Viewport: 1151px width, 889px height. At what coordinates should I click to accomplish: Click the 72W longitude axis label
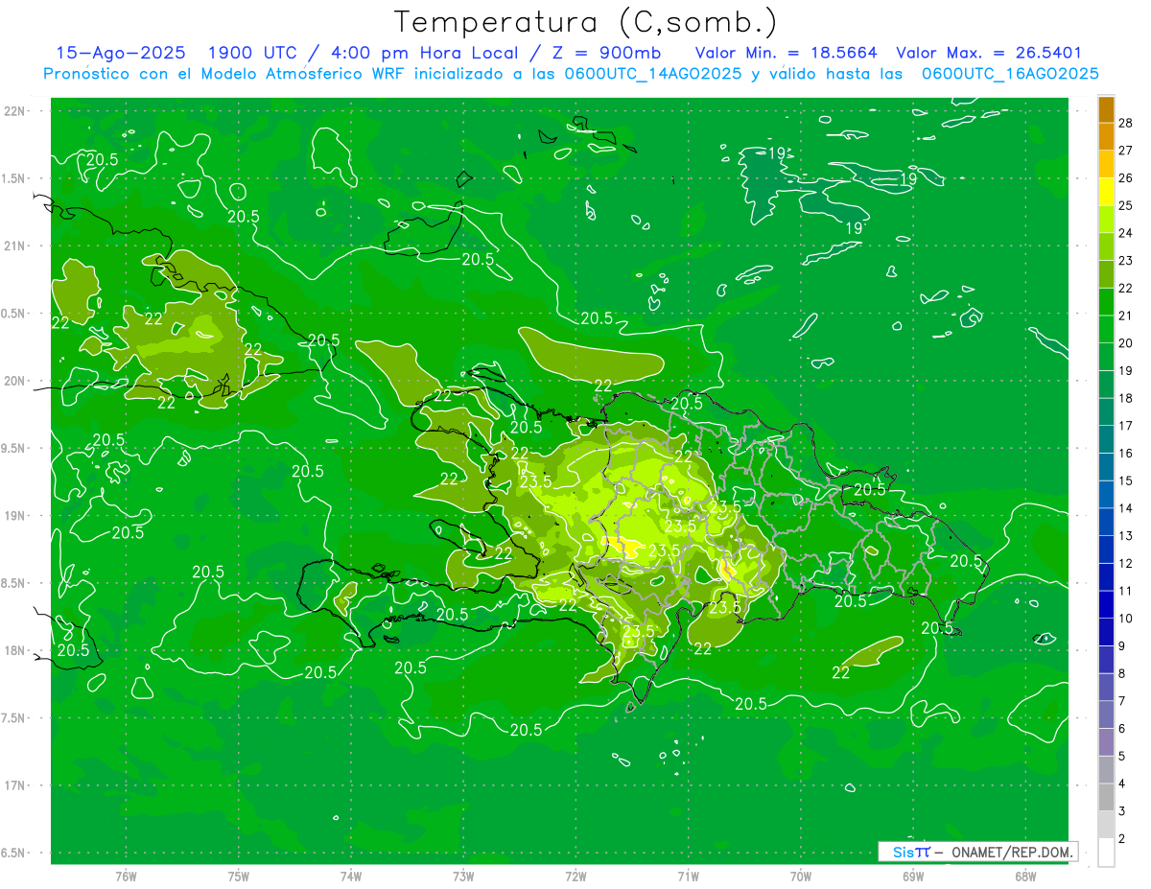(576, 876)
